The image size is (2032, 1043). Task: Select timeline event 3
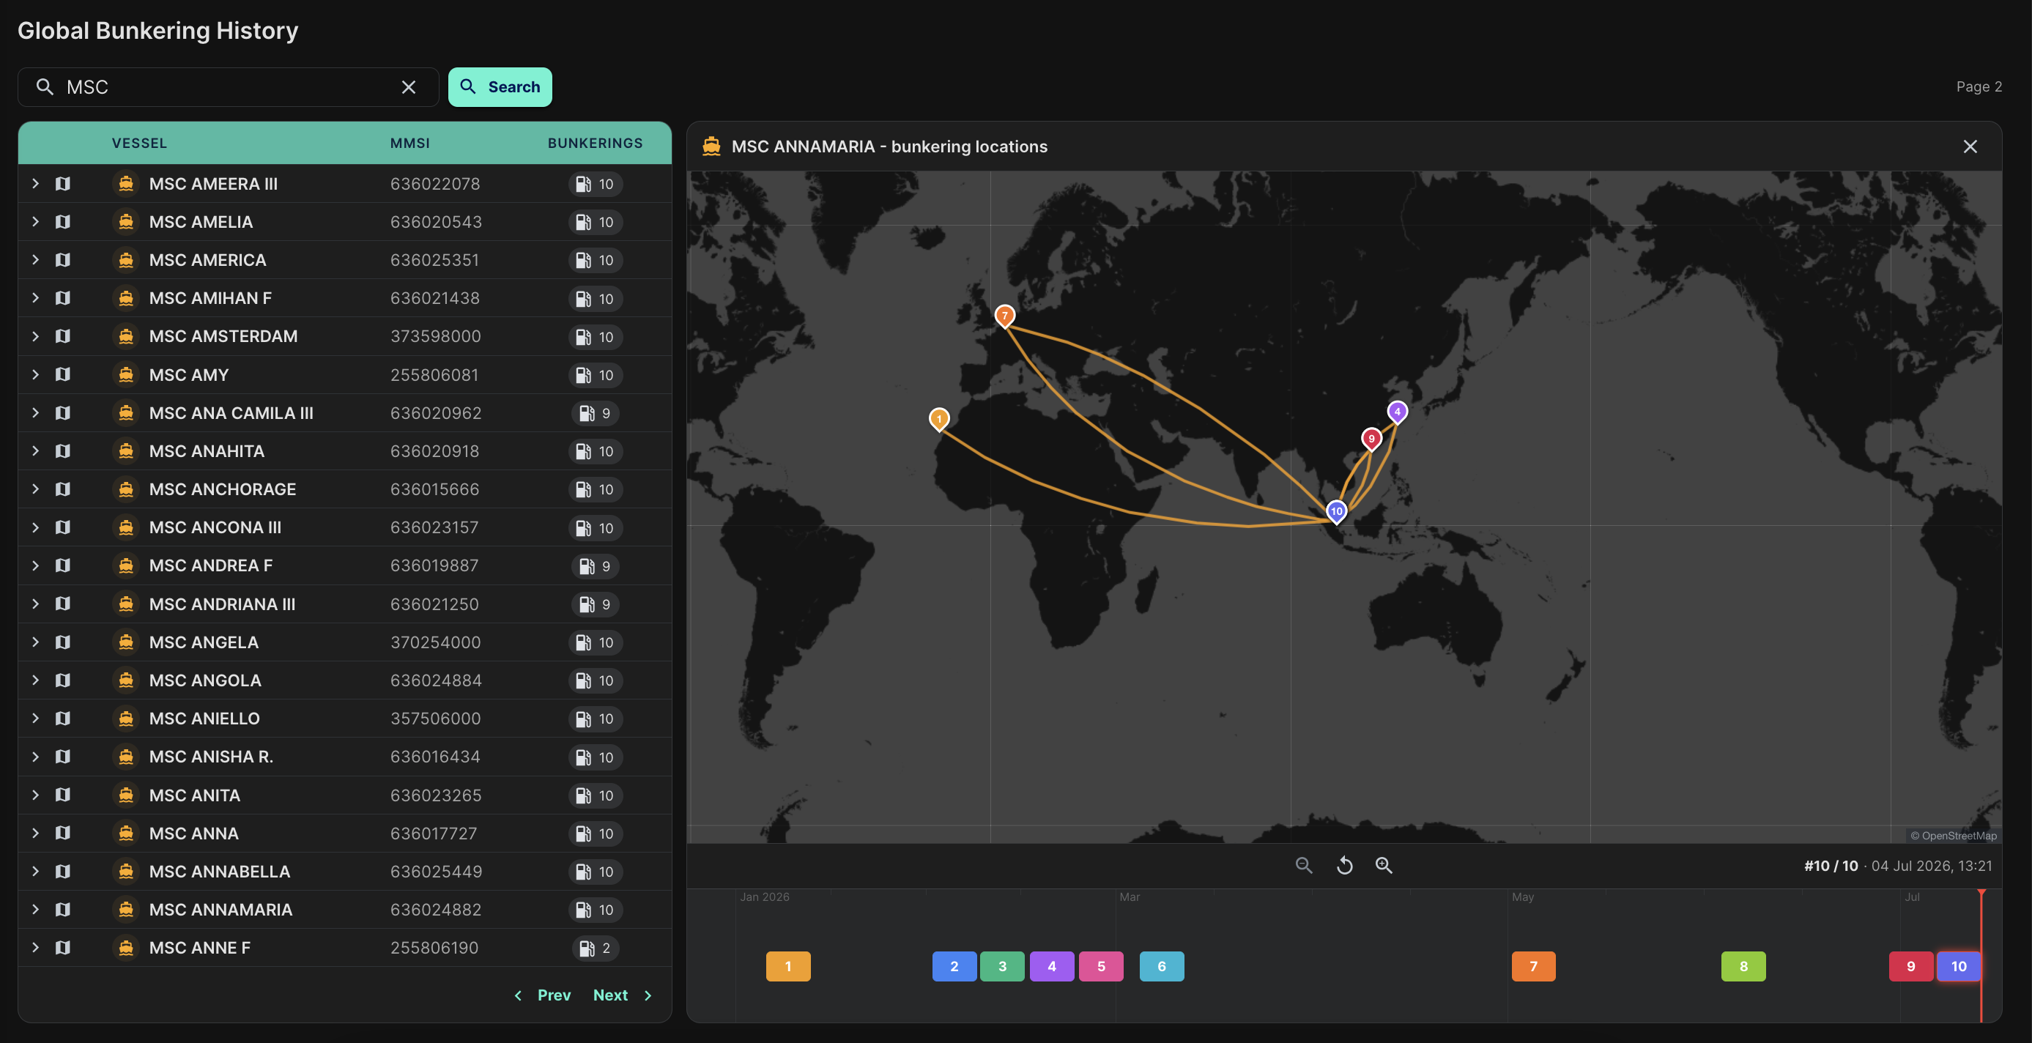(x=1003, y=967)
